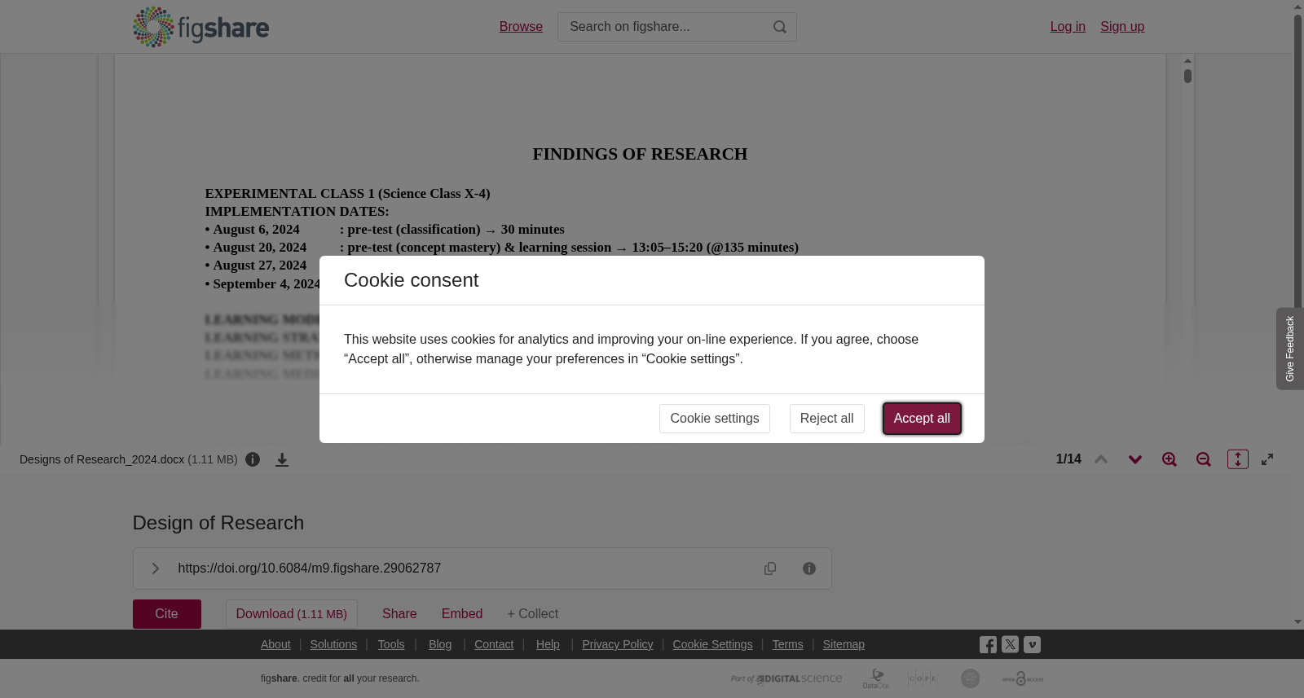Click the Browse link
The width and height of the screenshot is (1304, 698).
tap(521, 27)
